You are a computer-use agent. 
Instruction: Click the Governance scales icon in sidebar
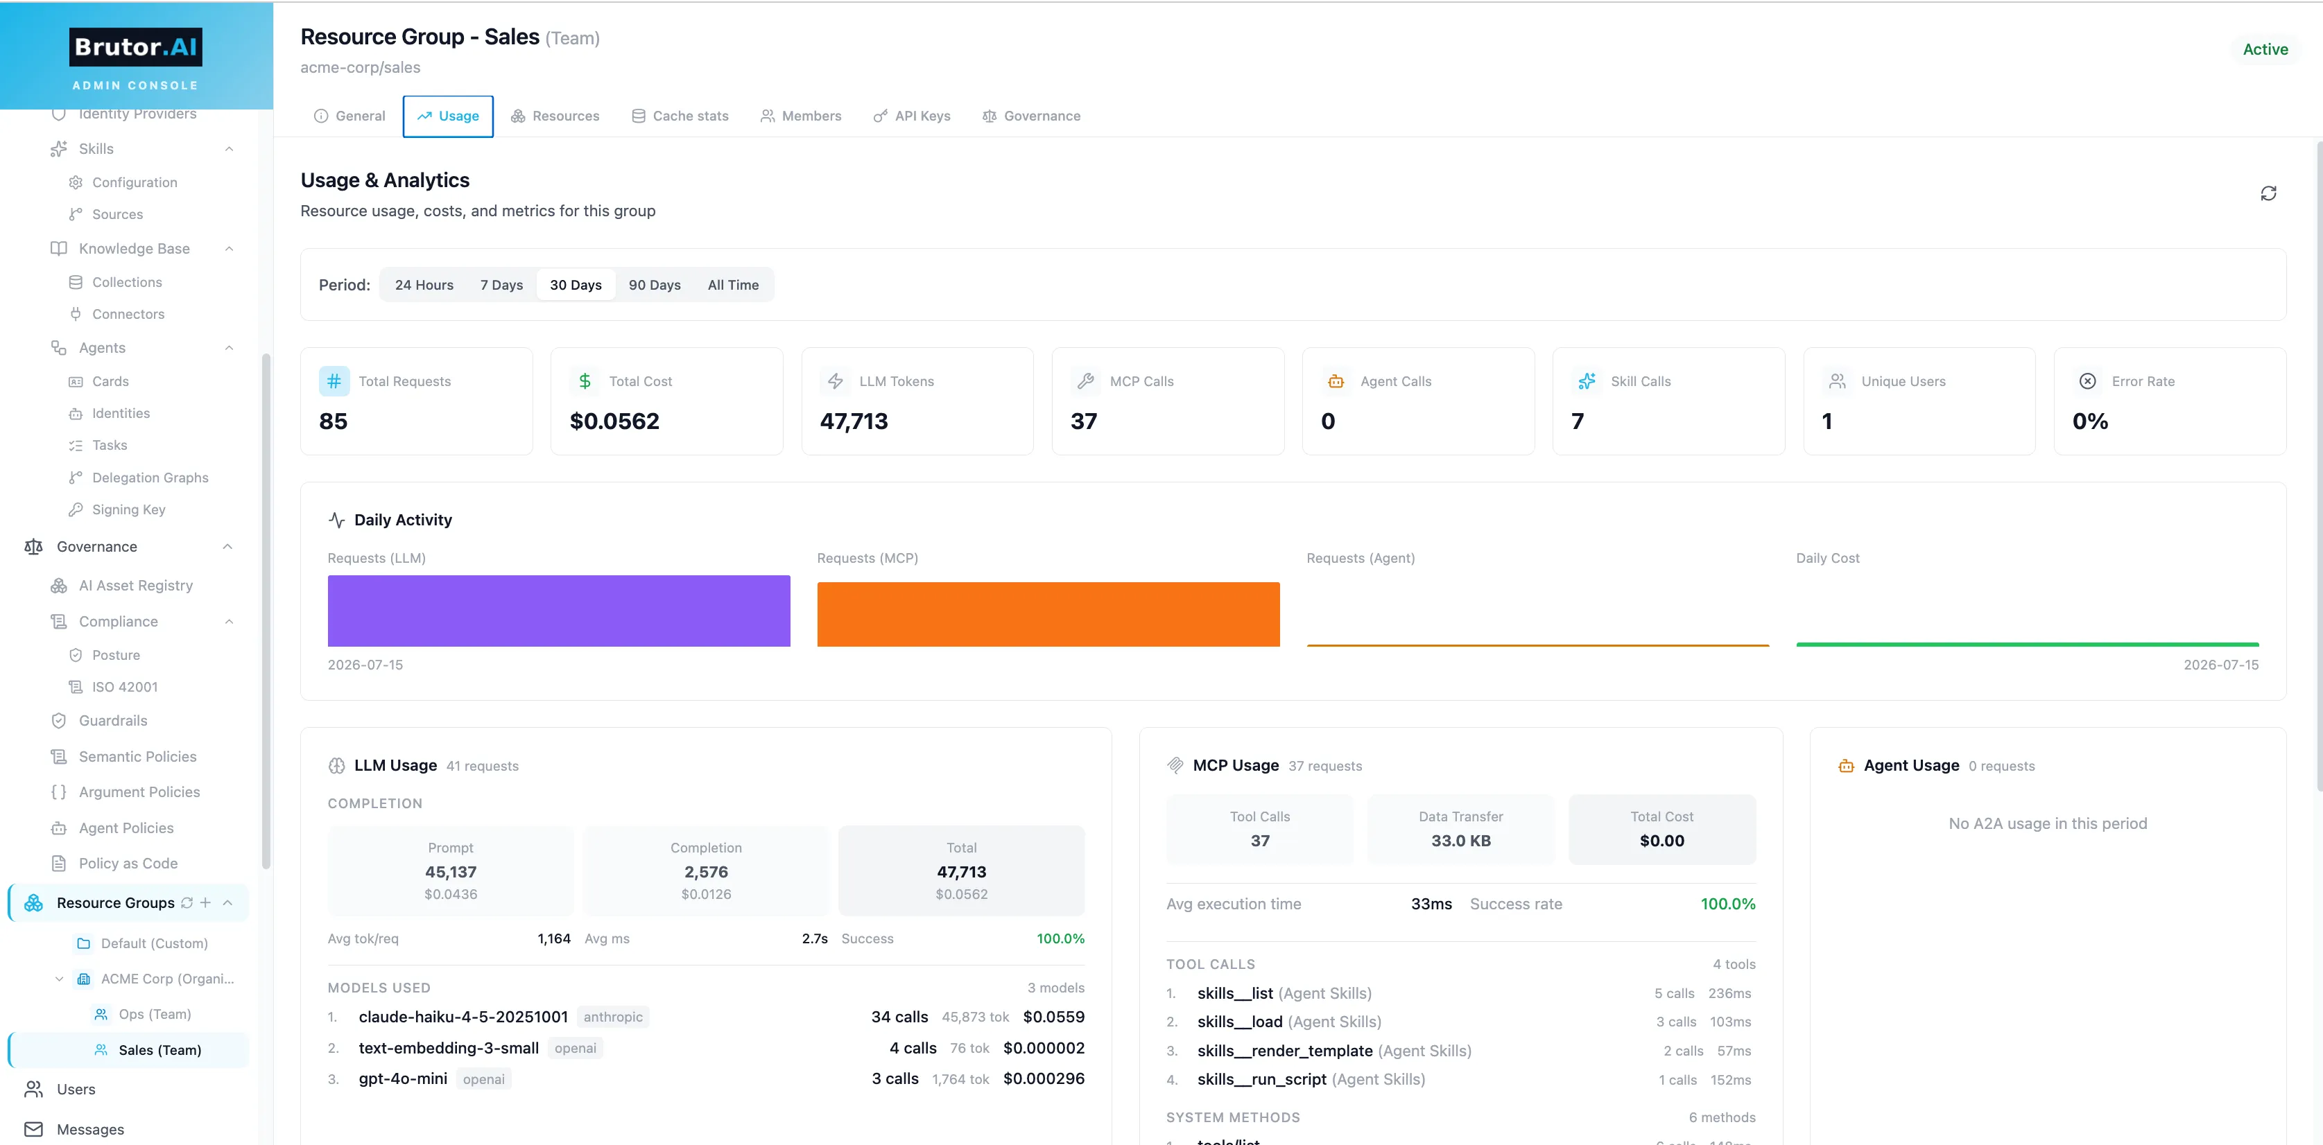pos(33,546)
